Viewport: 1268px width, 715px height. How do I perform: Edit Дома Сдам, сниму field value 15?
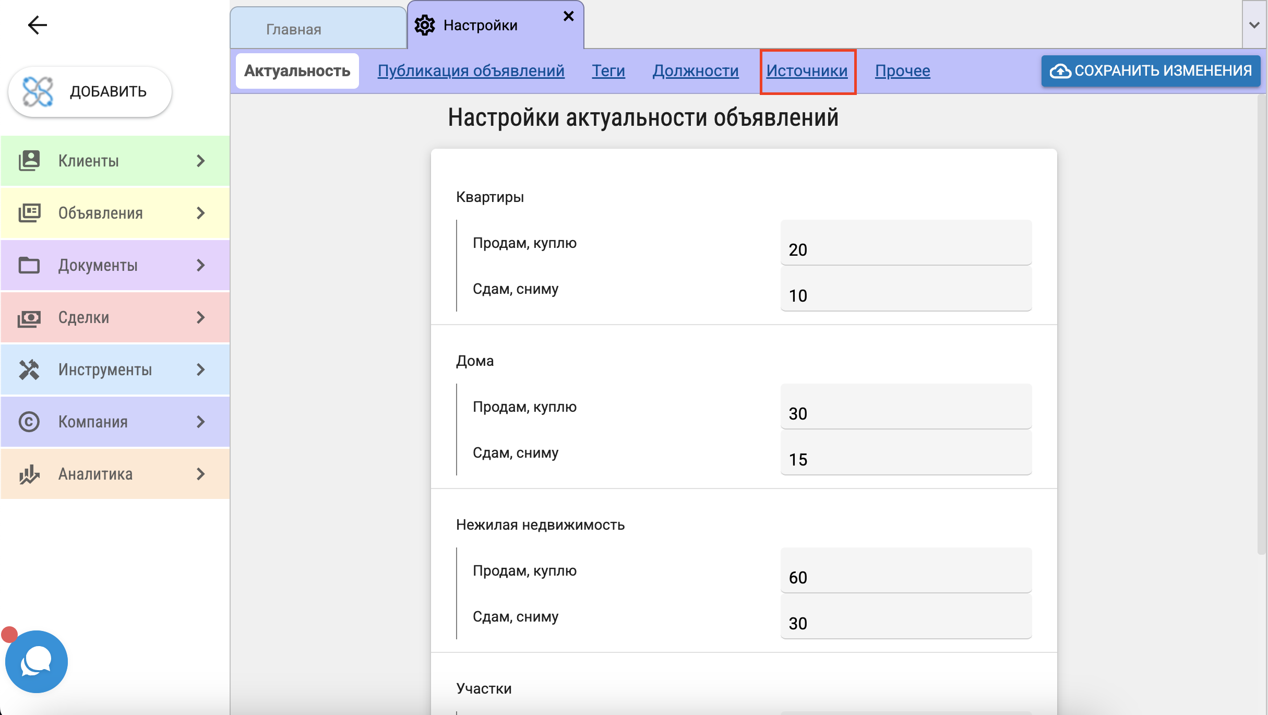click(906, 452)
